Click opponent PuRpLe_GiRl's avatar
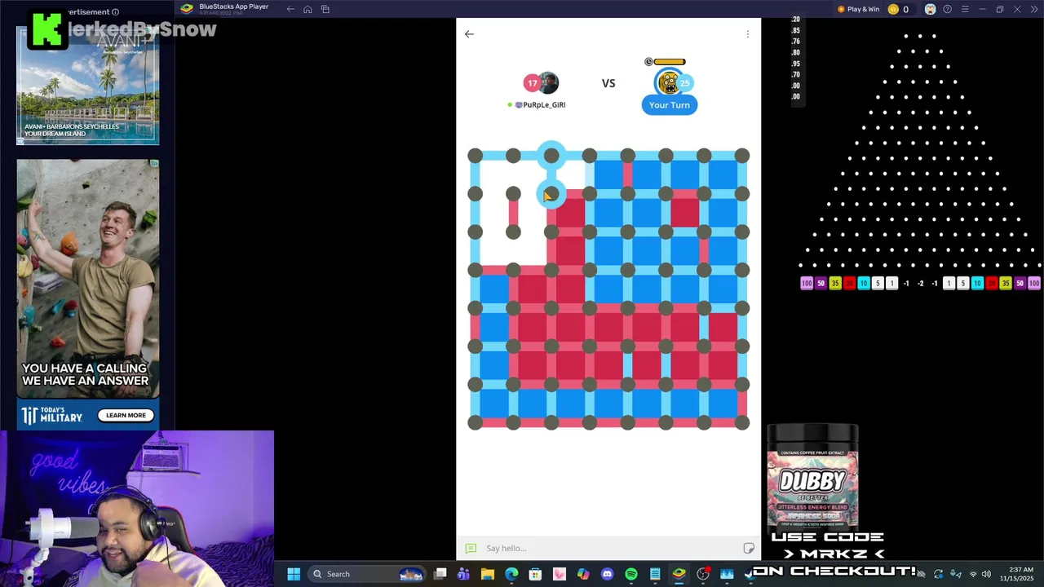 pos(548,82)
